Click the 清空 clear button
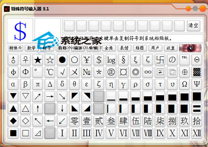Screen dimensions: 208x147 (x=194, y=26)
